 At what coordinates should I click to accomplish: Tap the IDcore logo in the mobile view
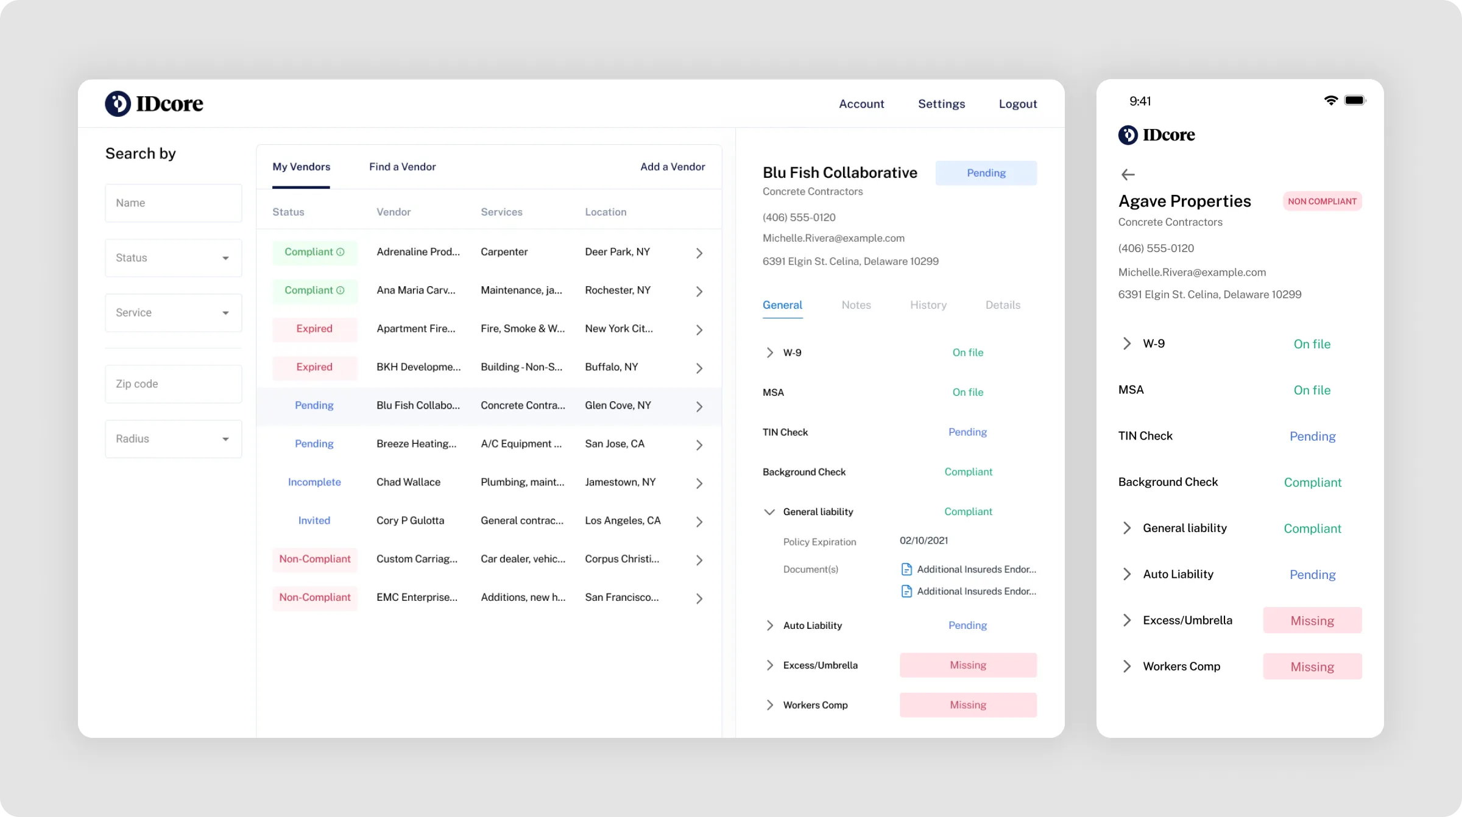[1156, 135]
